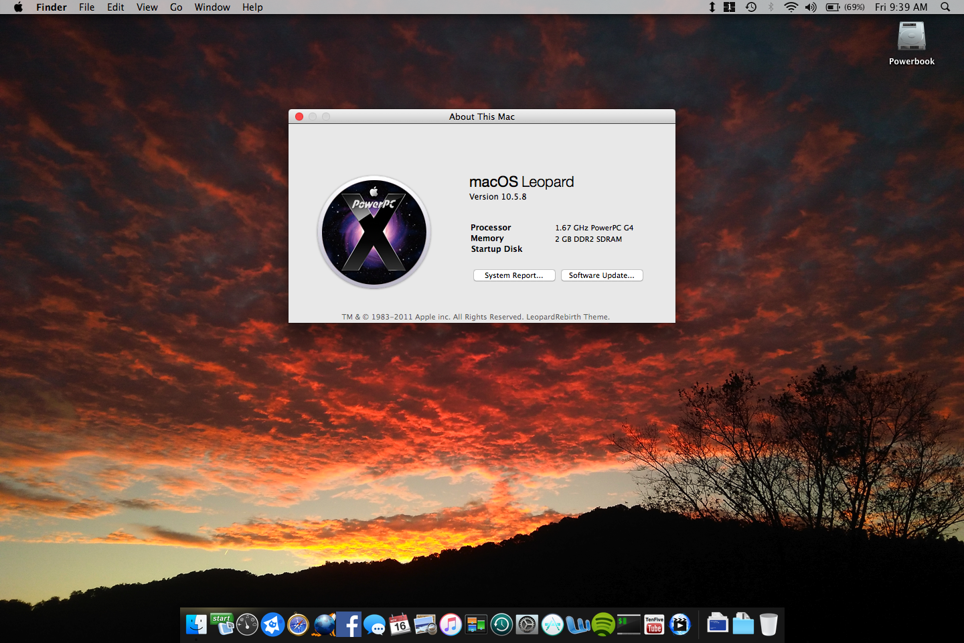The image size is (964, 643).
Task: Launch TenFive Tube app in Dock
Action: click(654, 624)
